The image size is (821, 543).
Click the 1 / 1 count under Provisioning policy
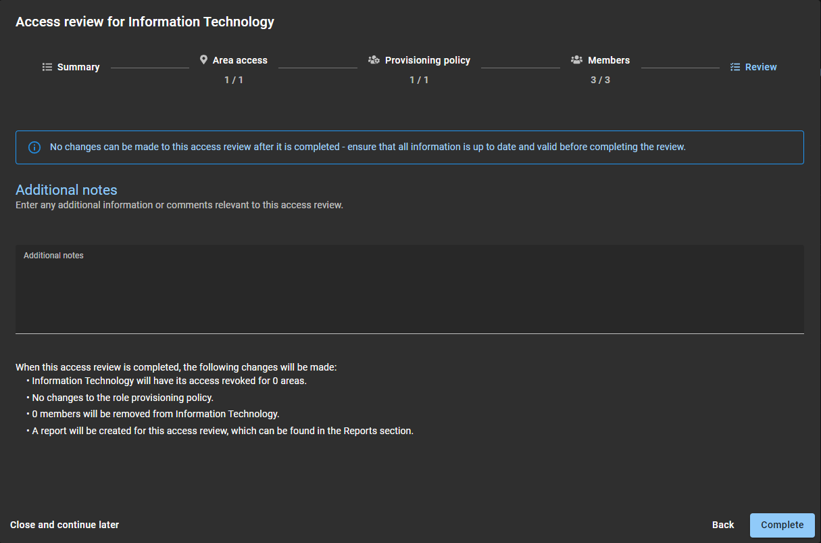click(x=419, y=80)
